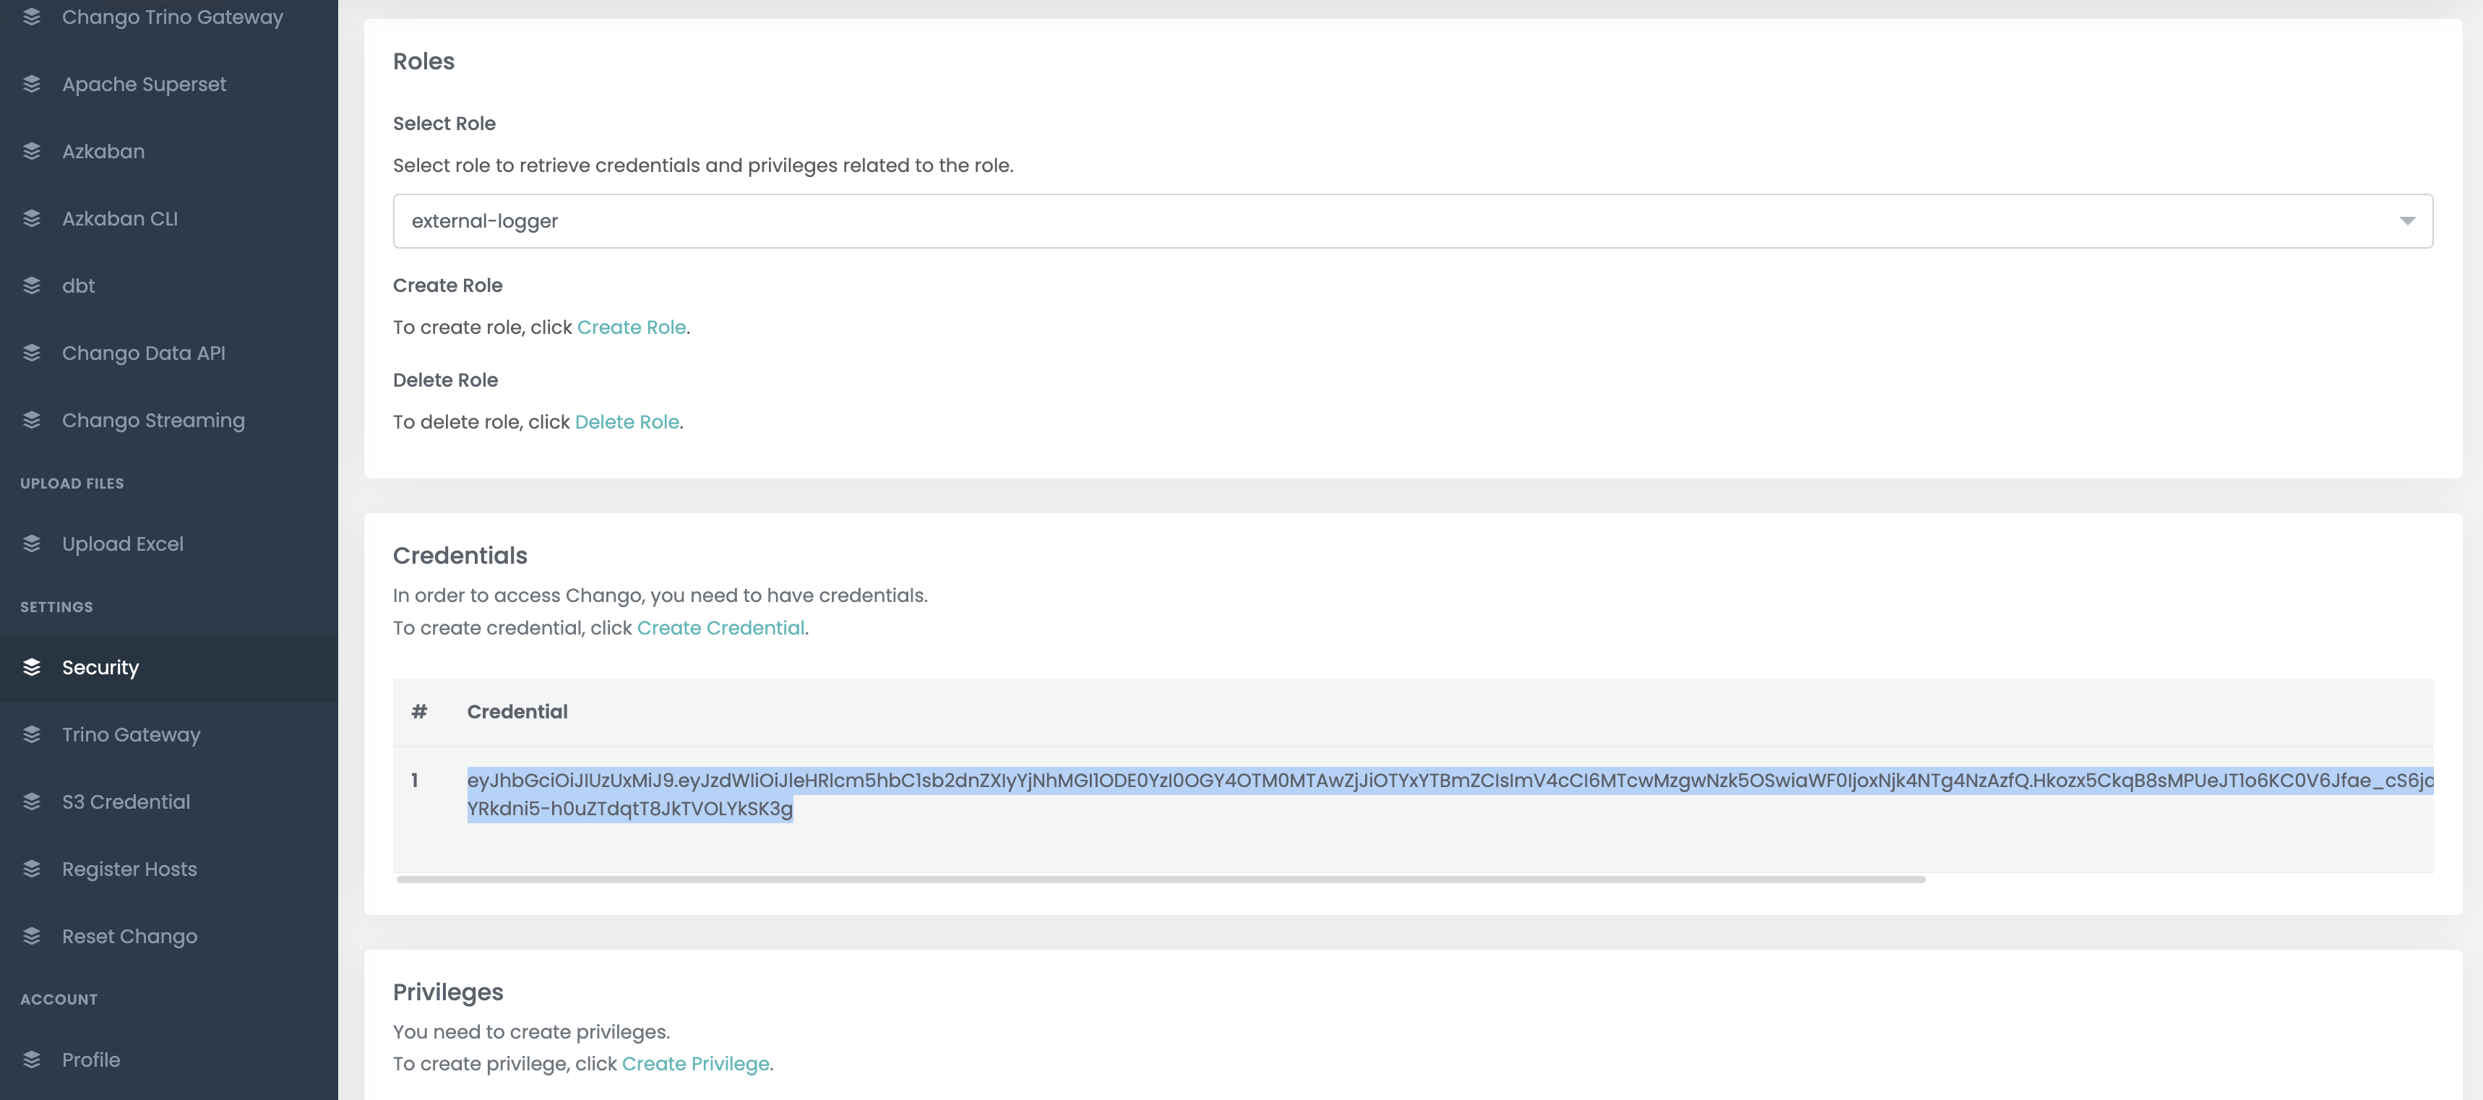Click the Trino Gateway settings icon
Image resolution: width=2483 pixels, height=1100 pixels.
pos(32,734)
